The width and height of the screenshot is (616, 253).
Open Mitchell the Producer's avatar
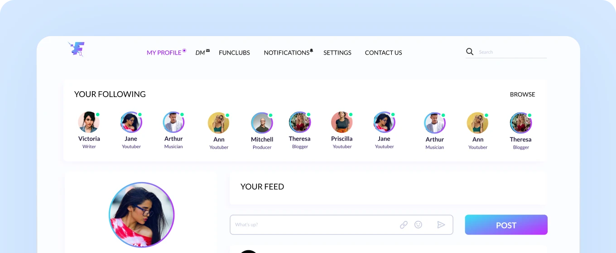262,123
